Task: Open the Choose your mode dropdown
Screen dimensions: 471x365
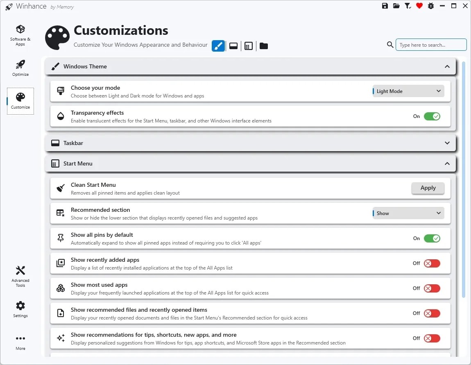Action: tap(408, 91)
